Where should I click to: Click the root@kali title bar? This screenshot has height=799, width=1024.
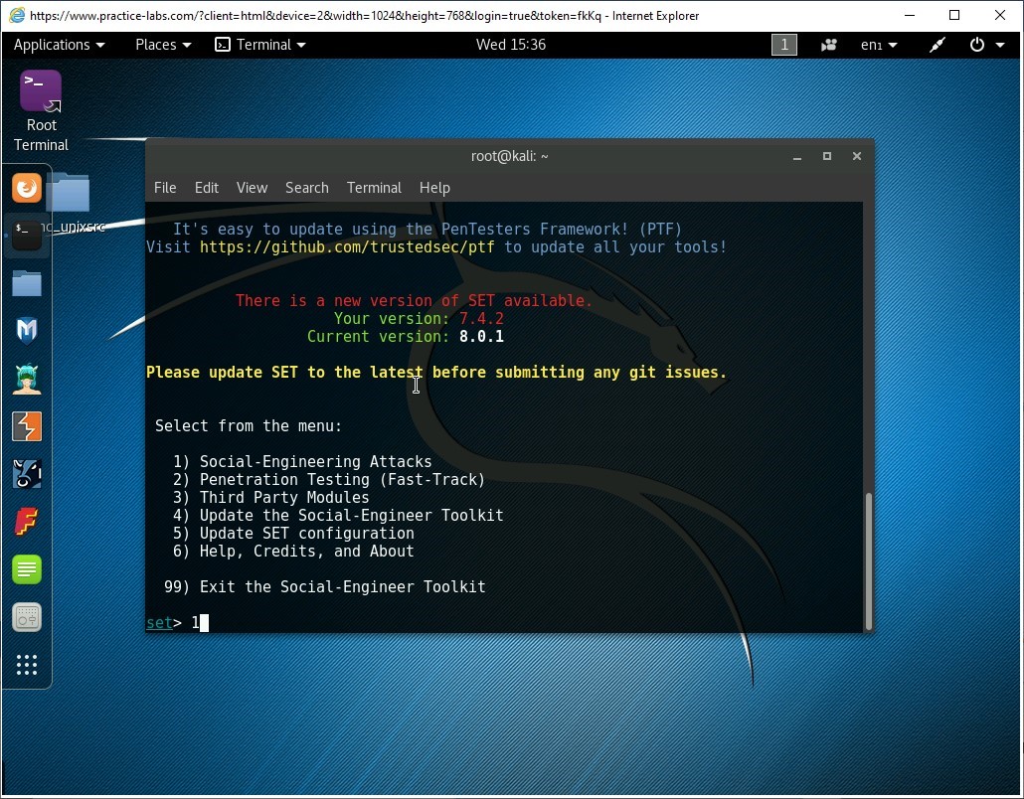(509, 157)
